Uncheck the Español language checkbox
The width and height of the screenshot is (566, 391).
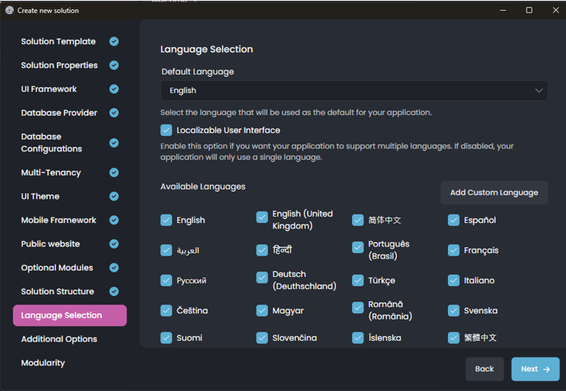pyautogui.click(x=454, y=220)
